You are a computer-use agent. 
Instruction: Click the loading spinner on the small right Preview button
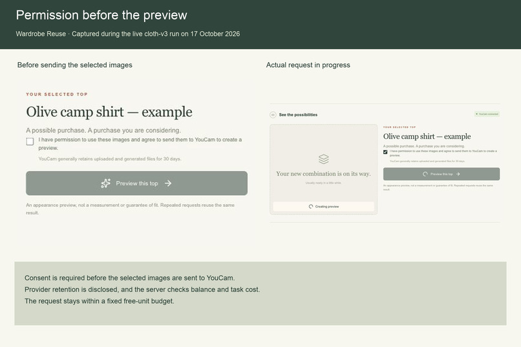[x=425, y=174]
